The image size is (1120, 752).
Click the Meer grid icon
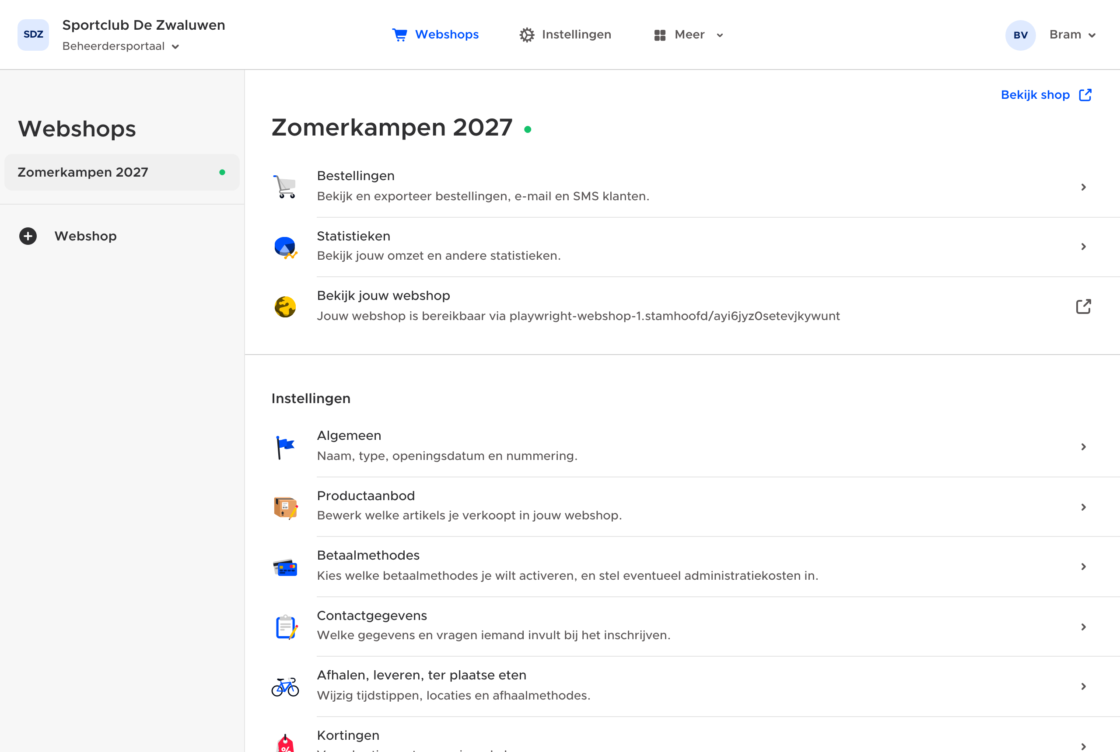[660, 35]
